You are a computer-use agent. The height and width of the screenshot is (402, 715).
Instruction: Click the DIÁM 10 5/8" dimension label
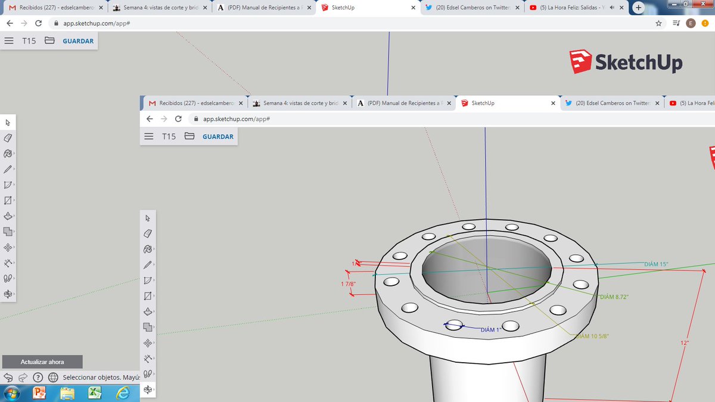click(x=592, y=336)
